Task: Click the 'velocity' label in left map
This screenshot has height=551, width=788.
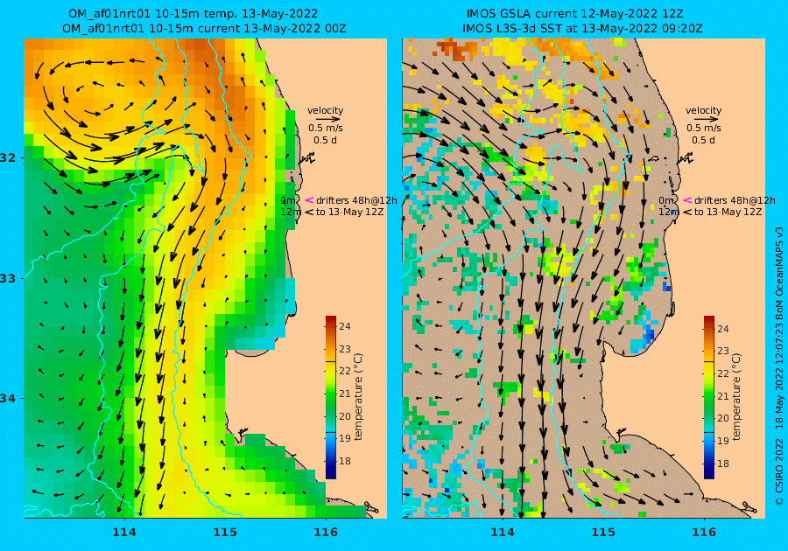Action: click(x=325, y=110)
